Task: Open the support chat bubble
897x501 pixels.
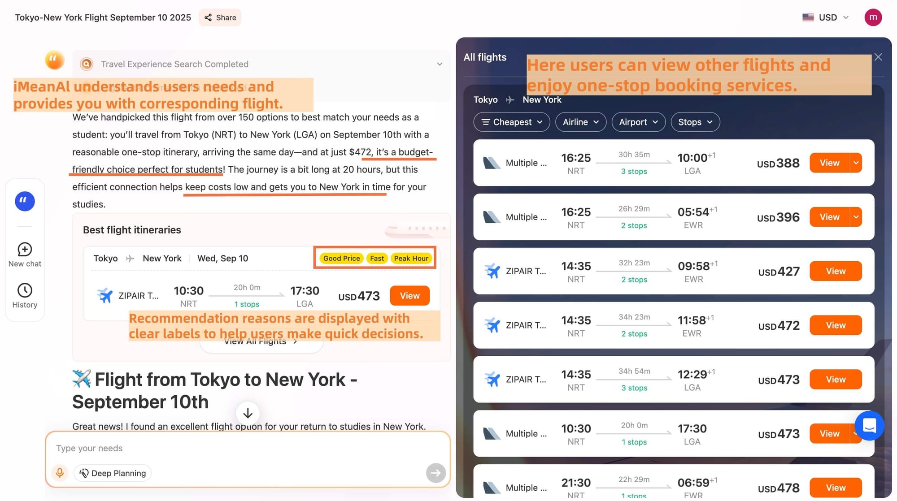Action: (869, 426)
